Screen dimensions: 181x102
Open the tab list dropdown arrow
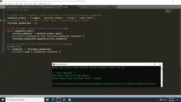179,7
